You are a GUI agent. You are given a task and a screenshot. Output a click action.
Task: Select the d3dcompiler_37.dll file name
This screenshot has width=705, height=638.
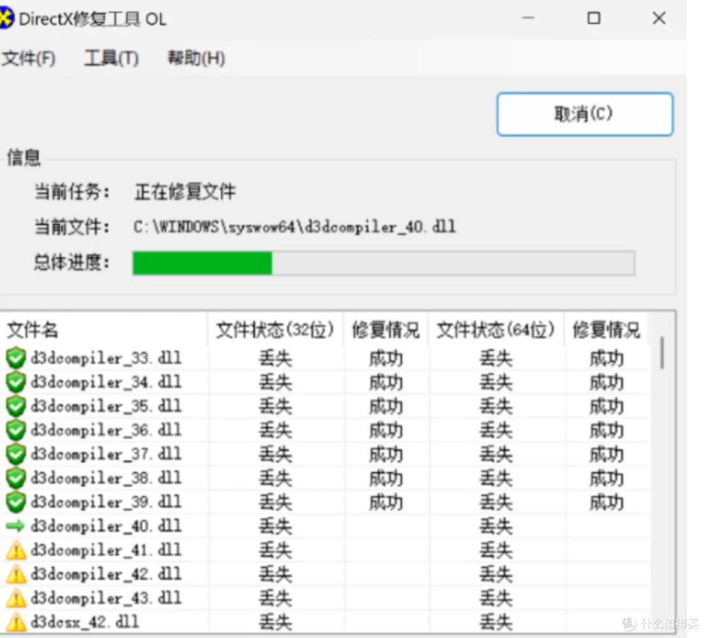[106, 454]
